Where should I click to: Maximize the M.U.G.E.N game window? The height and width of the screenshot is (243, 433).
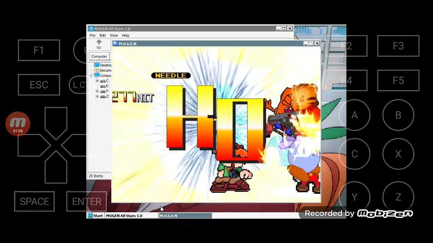(311, 44)
